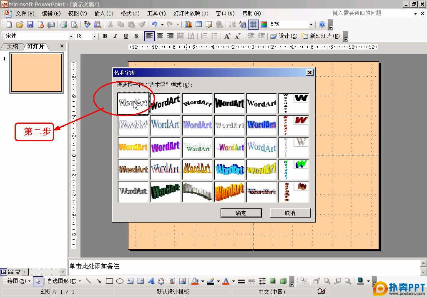Open the 绘图(R) drawing menu dropdown
Viewport: 427px width, 298px height.
click(x=18, y=281)
